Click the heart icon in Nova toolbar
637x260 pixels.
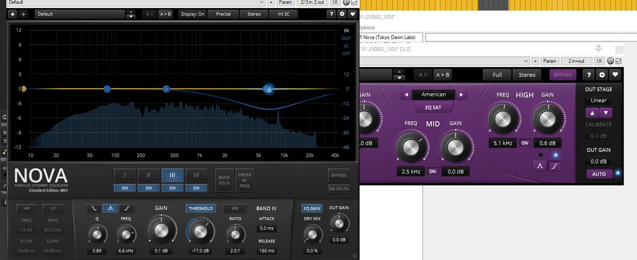(x=352, y=14)
